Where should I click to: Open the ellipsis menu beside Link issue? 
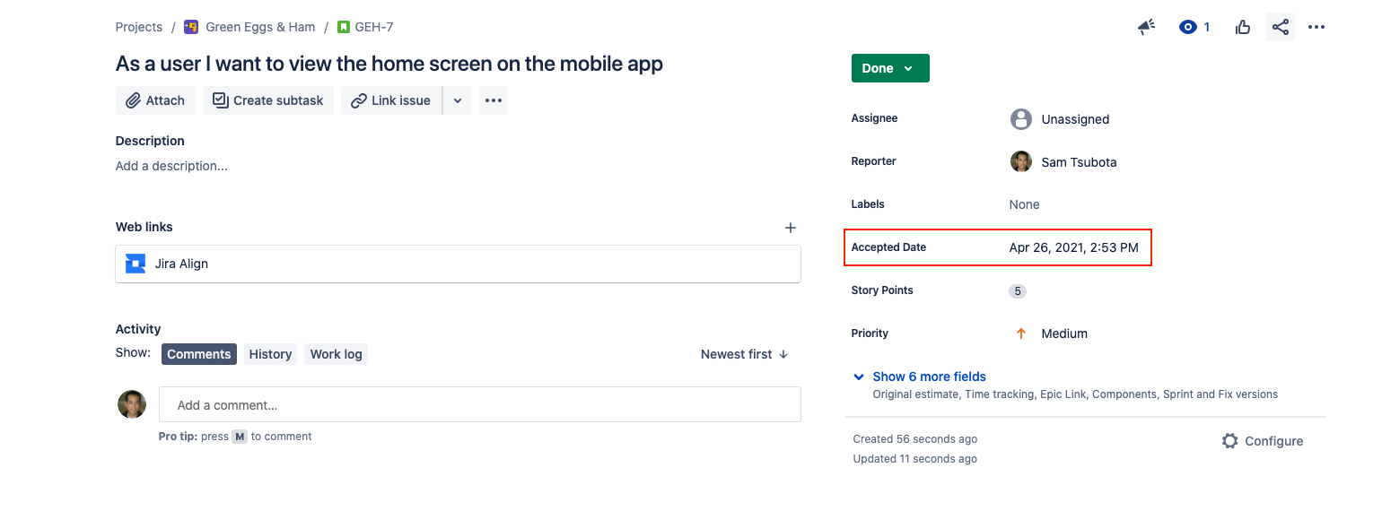[494, 100]
